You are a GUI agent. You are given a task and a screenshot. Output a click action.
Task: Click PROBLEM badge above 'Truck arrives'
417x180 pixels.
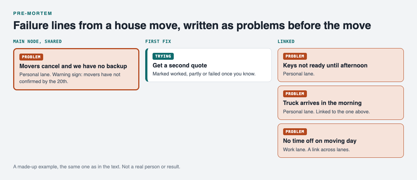coord(295,94)
